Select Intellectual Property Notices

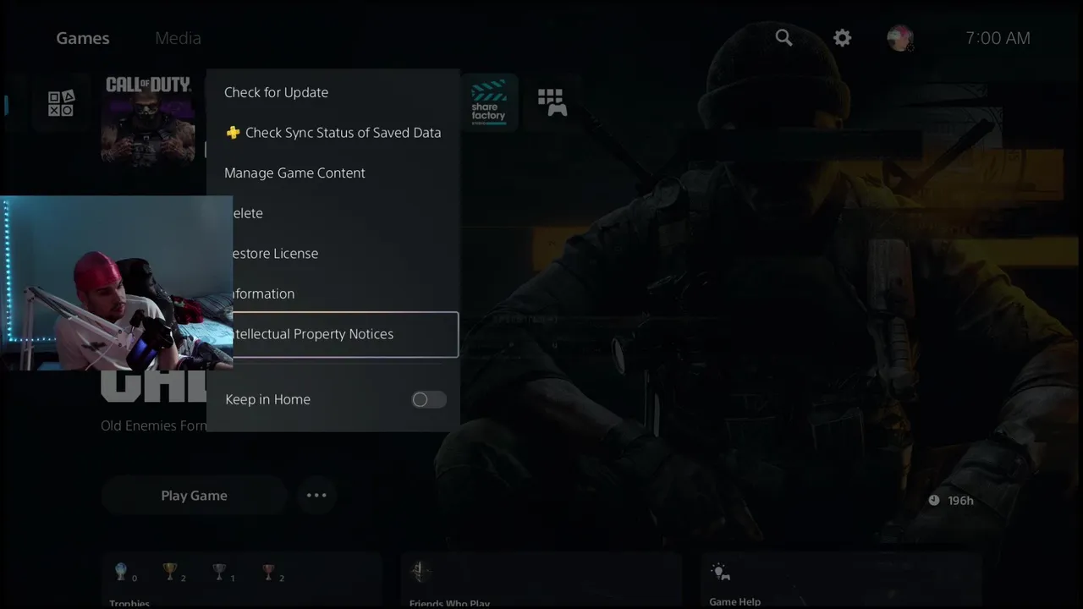(x=345, y=334)
